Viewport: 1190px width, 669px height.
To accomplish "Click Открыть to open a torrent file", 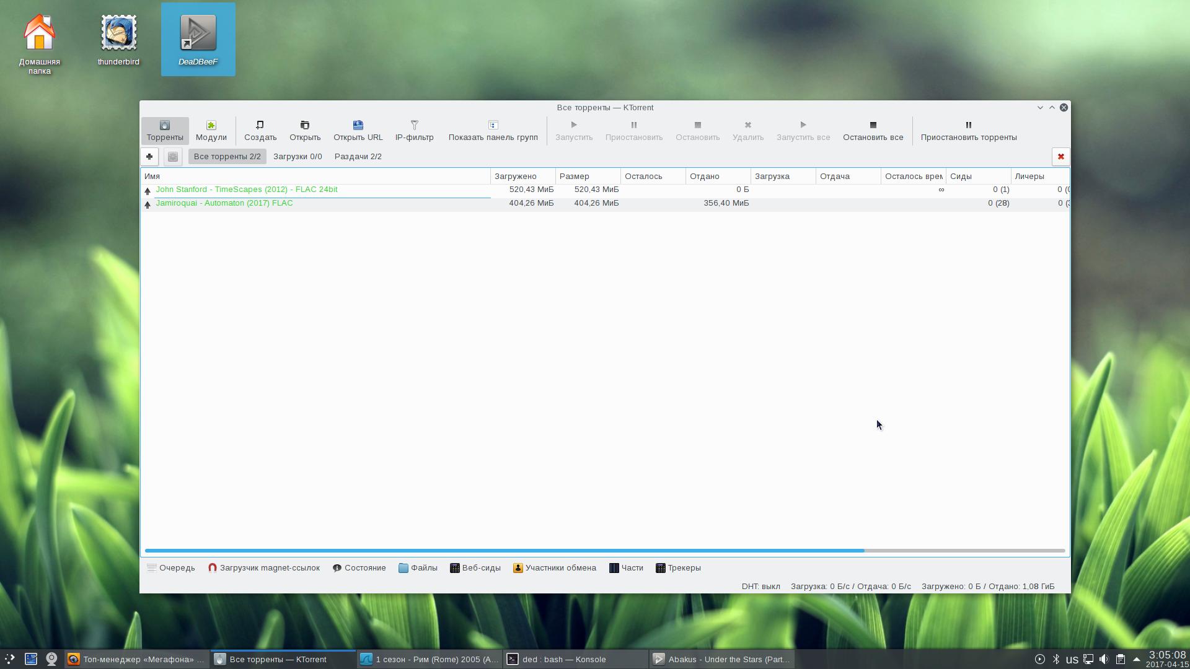I will (x=305, y=131).
